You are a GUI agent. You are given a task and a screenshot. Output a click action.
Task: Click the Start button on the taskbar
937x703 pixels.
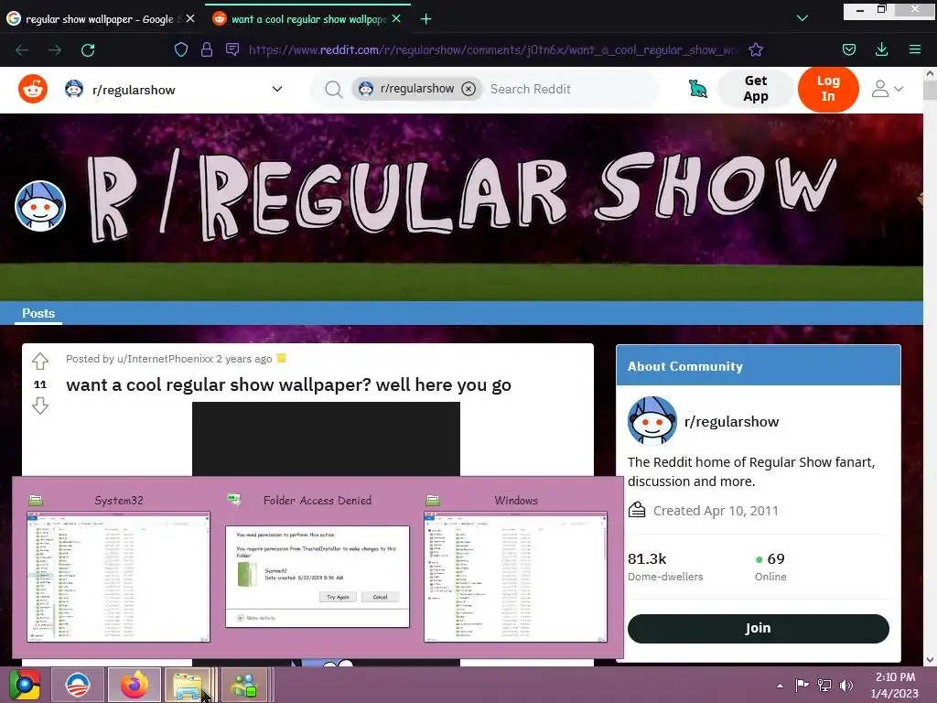pyautogui.click(x=25, y=685)
